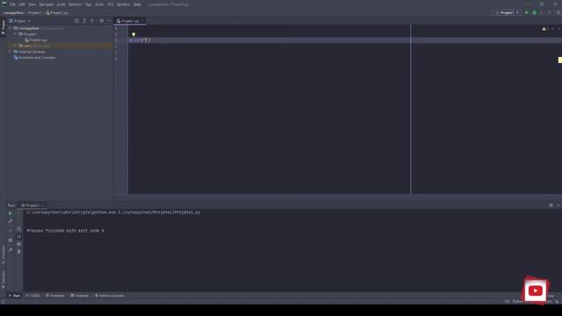Click the Run panel layout icon
562x316 pixels.
click(x=11, y=241)
